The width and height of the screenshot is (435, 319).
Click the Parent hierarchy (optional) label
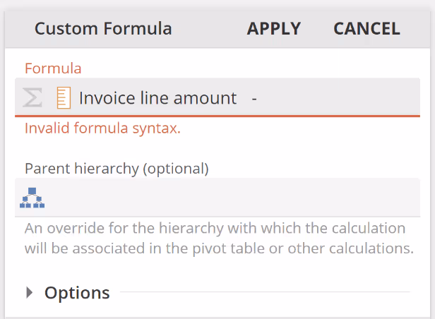pyautogui.click(x=117, y=168)
